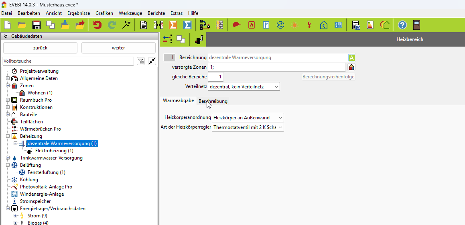
Task: Open the blue question mark help icon
Action: point(402,25)
